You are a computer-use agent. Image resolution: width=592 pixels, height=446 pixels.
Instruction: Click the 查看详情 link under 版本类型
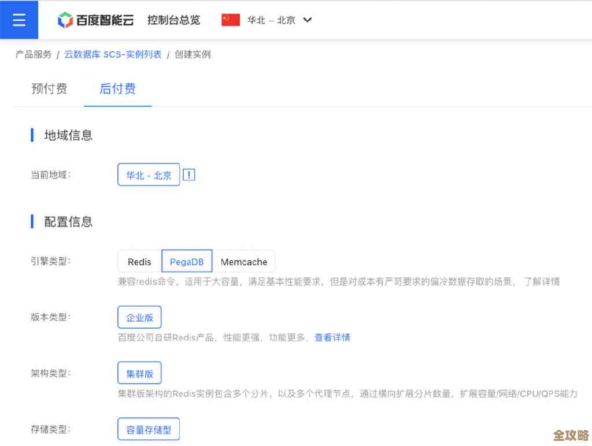tap(332, 337)
